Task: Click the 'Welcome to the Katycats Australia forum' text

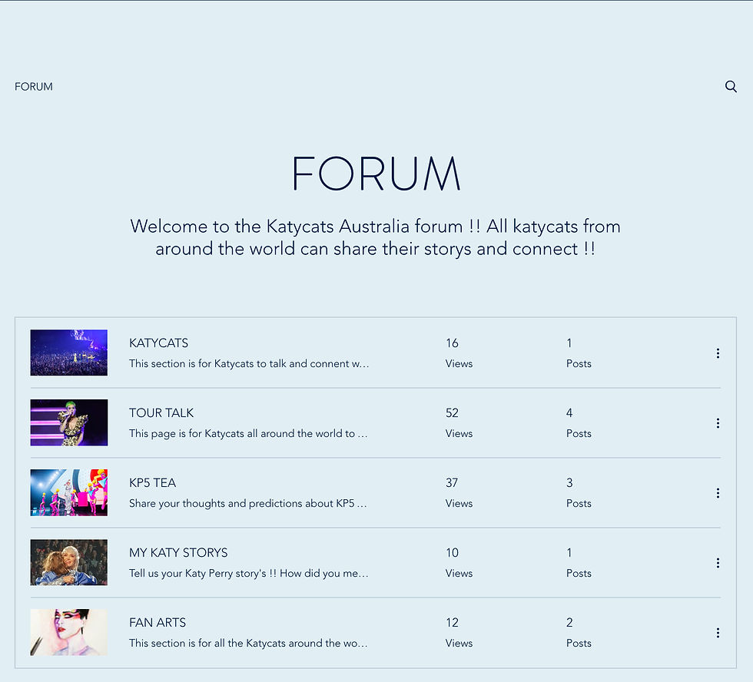Action: 376,237
